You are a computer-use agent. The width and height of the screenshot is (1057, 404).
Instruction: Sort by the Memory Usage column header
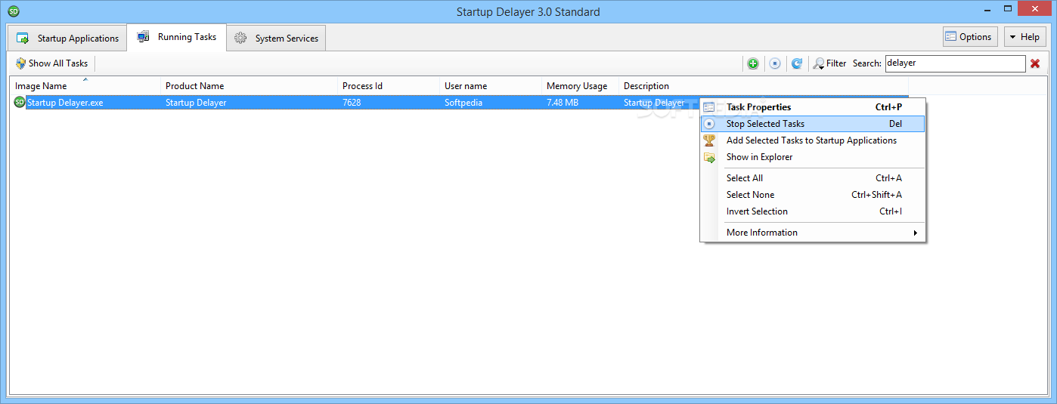tap(580, 86)
